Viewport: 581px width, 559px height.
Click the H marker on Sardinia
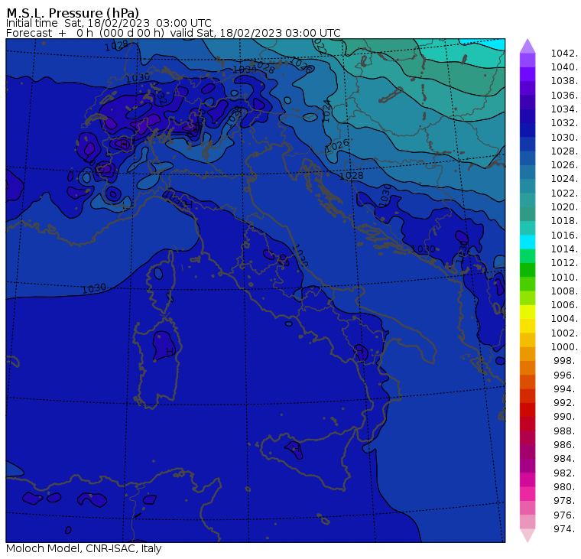(x=170, y=351)
